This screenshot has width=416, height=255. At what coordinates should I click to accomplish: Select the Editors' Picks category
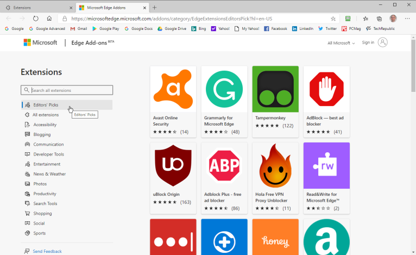(67, 105)
